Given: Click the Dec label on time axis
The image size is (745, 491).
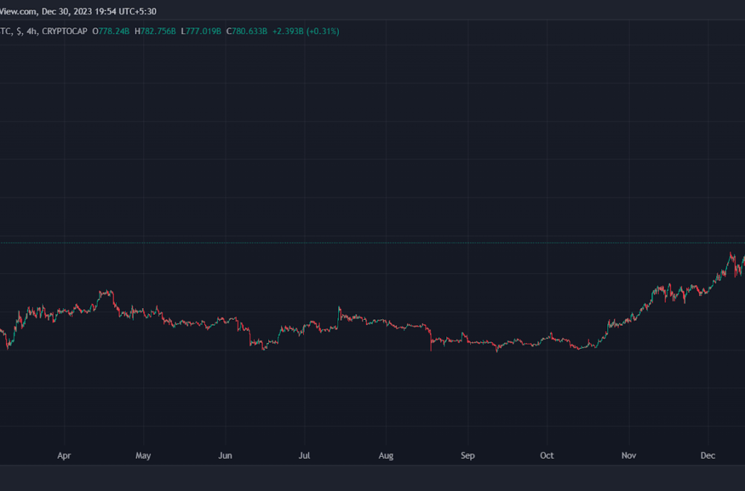Looking at the screenshot, I should click(x=708, y=455).
